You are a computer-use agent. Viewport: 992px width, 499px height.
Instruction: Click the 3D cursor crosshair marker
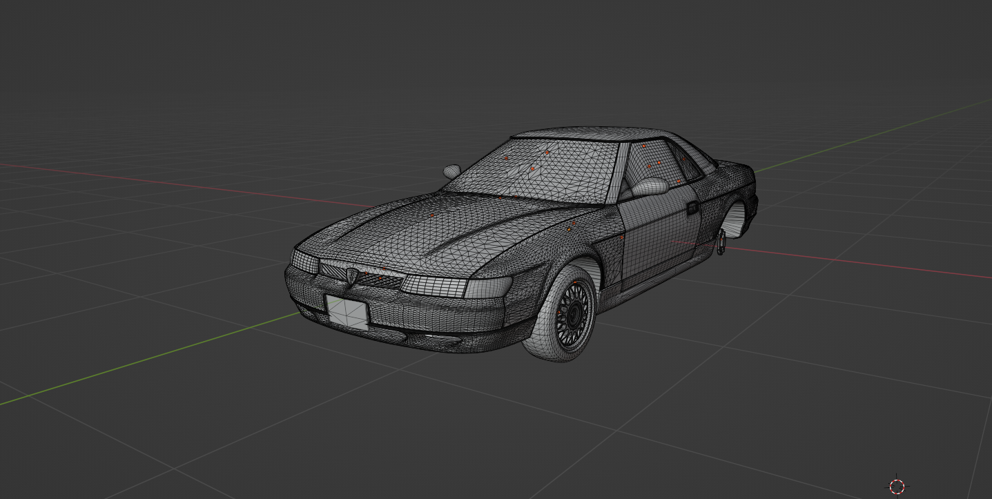click(x=897, y=487)
